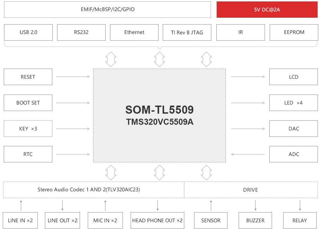Click the RELAY block

300,220
